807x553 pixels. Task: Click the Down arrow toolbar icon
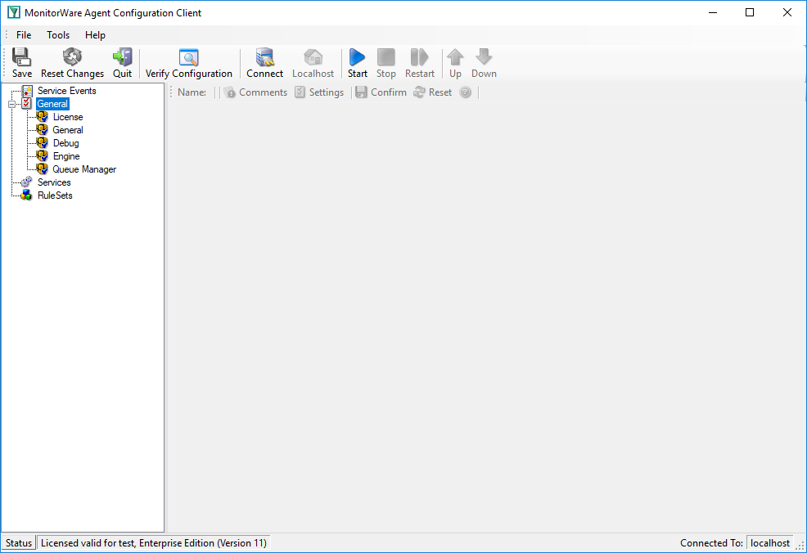point(484,57)
